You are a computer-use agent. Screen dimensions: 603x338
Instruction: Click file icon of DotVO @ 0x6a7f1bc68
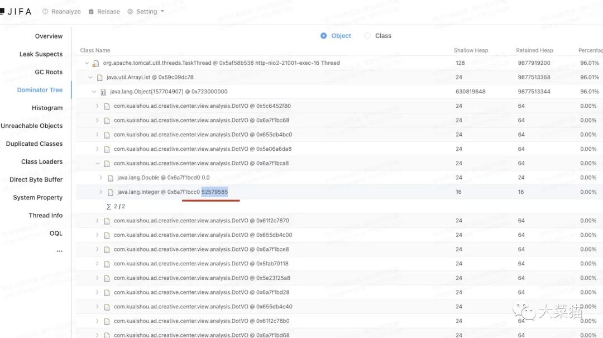coord(107,121)
